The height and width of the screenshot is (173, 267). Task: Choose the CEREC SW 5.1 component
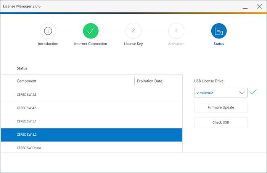tap(92, 121)
